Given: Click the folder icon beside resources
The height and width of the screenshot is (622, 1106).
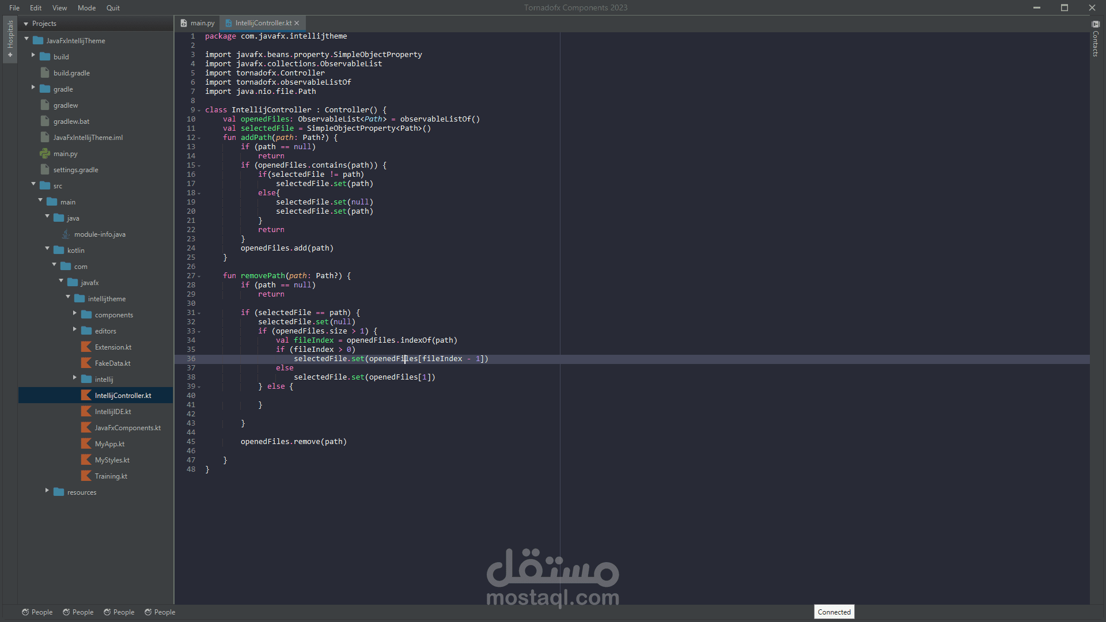Looking at the screenshot, I should click(59, 492).
